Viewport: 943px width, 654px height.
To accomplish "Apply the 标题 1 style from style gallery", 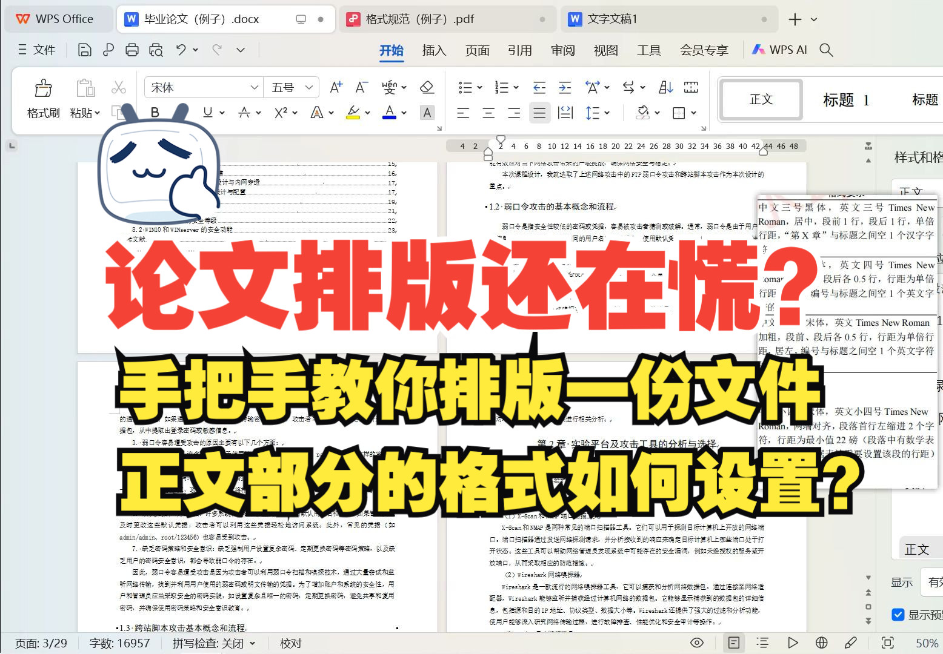I will (847, 100).
